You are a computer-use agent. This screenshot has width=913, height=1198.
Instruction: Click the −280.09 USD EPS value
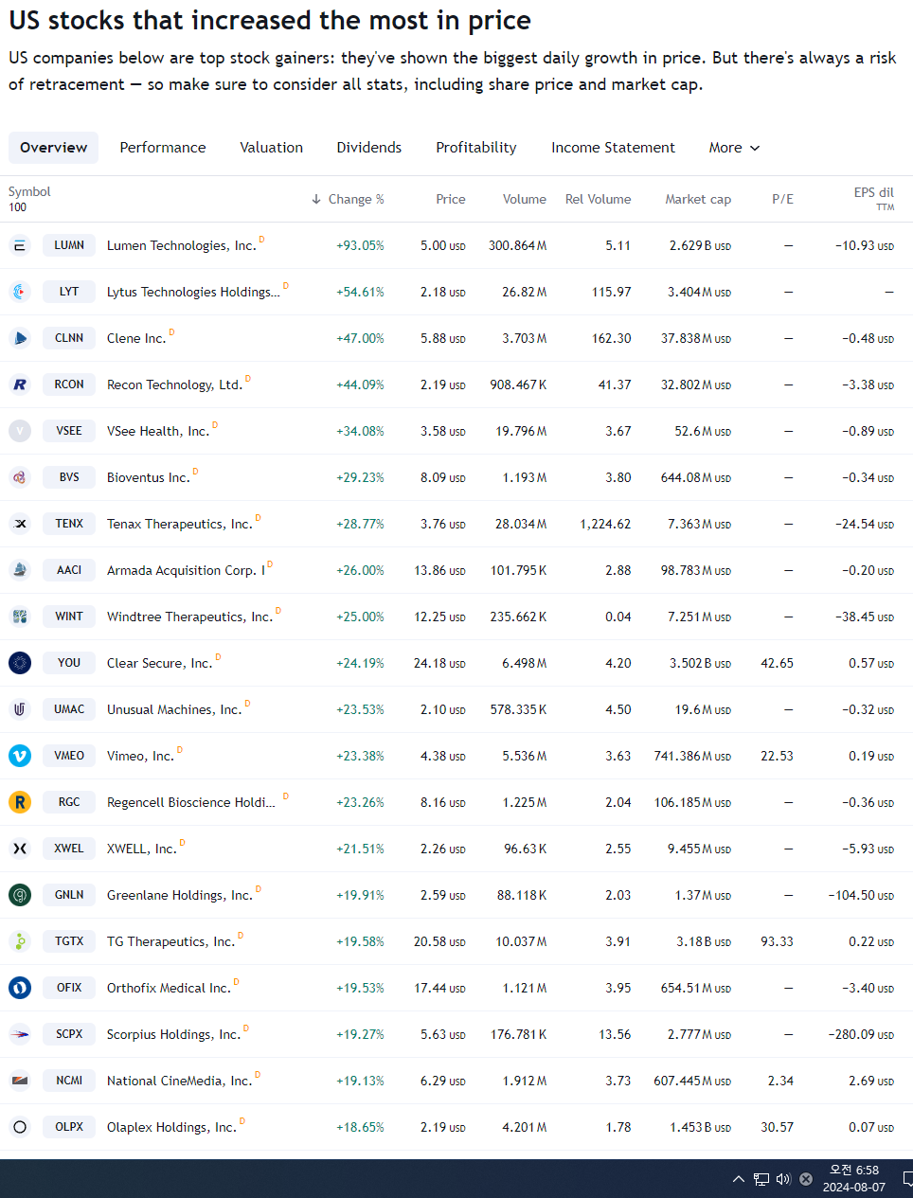click(x=861, y=1034)
